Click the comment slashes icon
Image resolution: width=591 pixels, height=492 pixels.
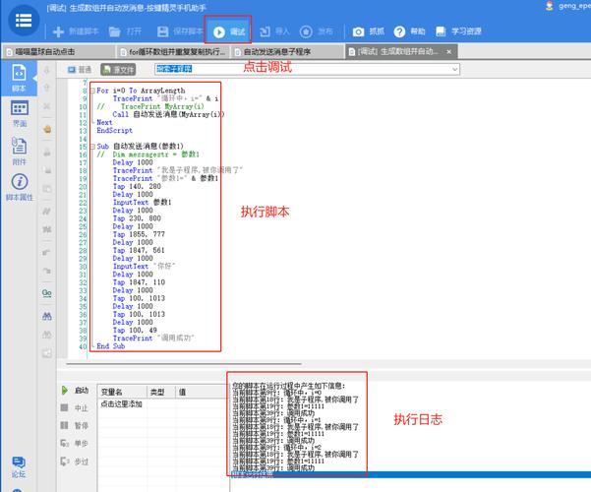coord(47,212)
